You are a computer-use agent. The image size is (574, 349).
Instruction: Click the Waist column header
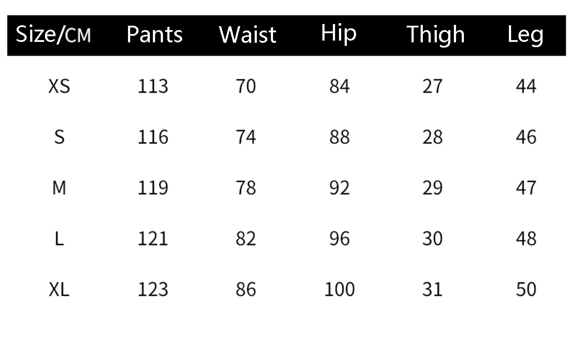tap(248, 35)
